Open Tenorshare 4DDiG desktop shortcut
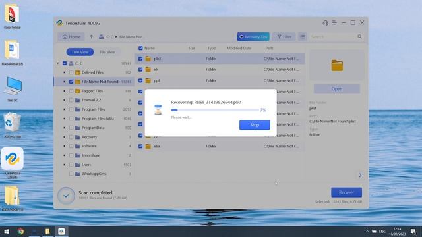The image size is (422, 237). (x=13, y=163)
